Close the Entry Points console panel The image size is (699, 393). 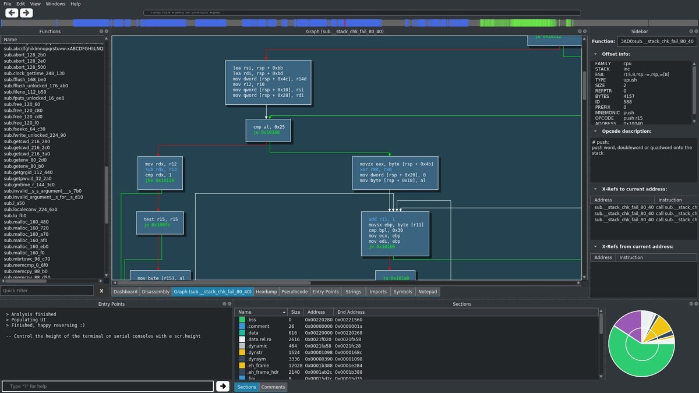tap(229, 304)
